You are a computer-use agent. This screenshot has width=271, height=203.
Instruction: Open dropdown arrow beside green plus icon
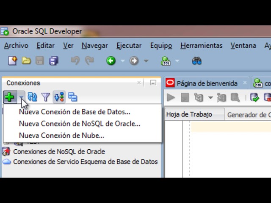coord(21,97)
